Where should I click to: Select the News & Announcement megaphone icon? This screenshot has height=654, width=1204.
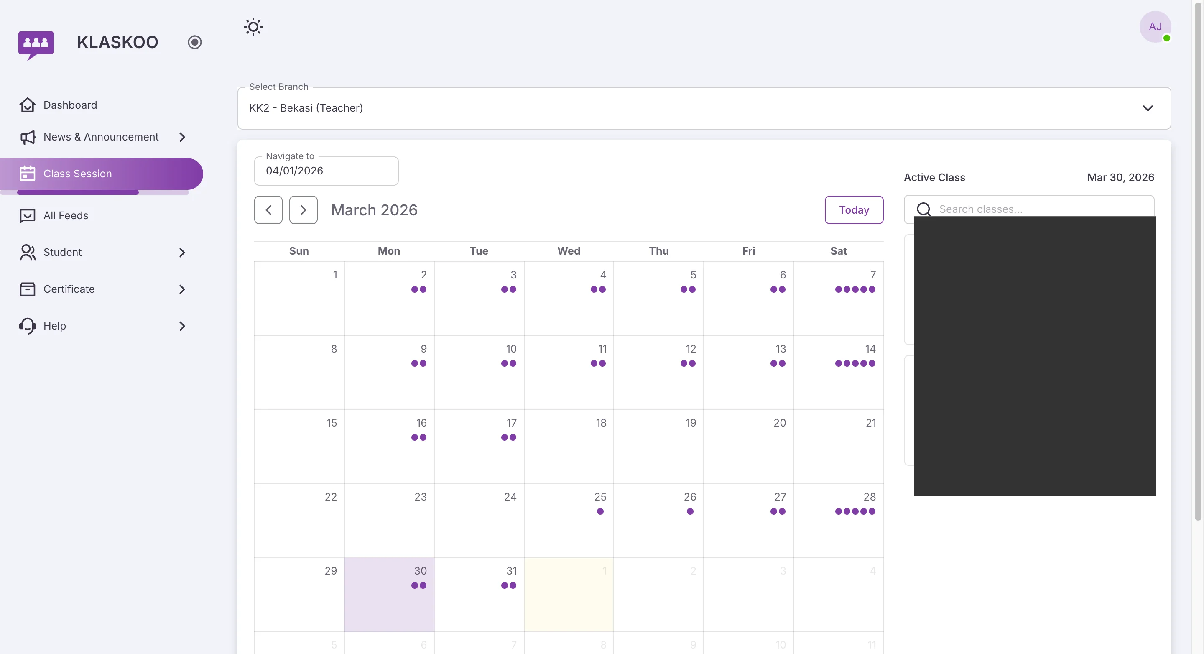point(27,137)
